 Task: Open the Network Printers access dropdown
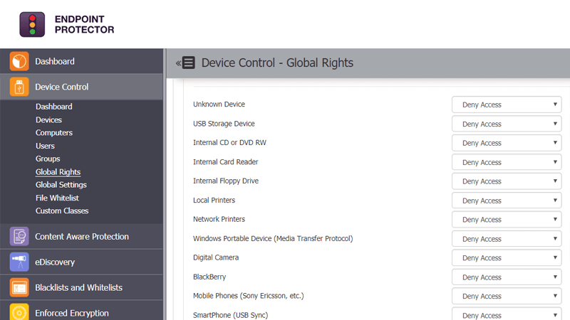[x=507, y=220]
